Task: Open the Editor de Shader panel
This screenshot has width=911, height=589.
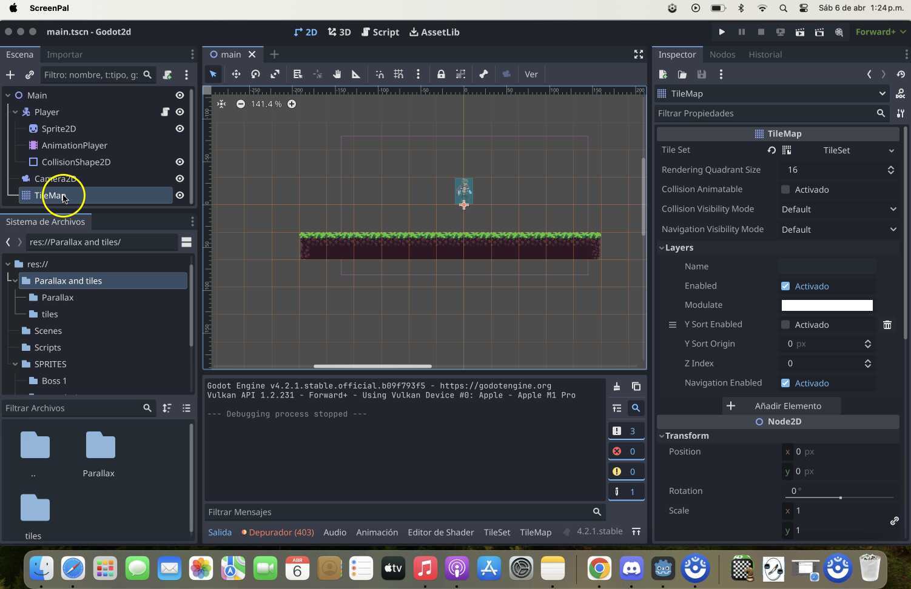Action: pyautogui.click(x=440, y=532)
